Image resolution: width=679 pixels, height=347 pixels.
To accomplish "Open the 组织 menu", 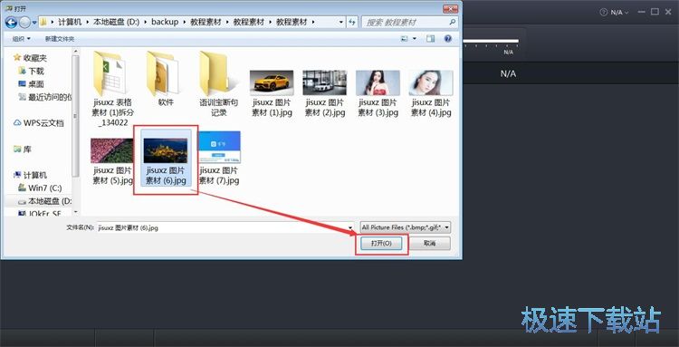I will [21, 39].
